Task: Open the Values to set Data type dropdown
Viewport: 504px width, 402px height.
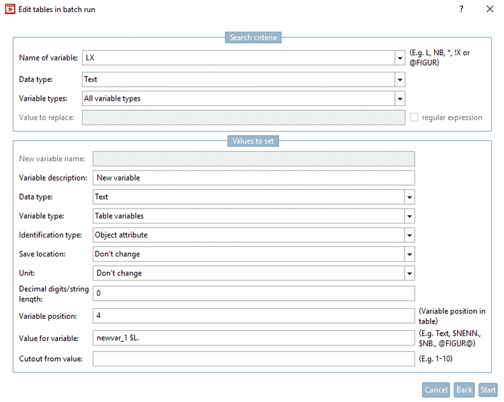Action: (409, 197)
